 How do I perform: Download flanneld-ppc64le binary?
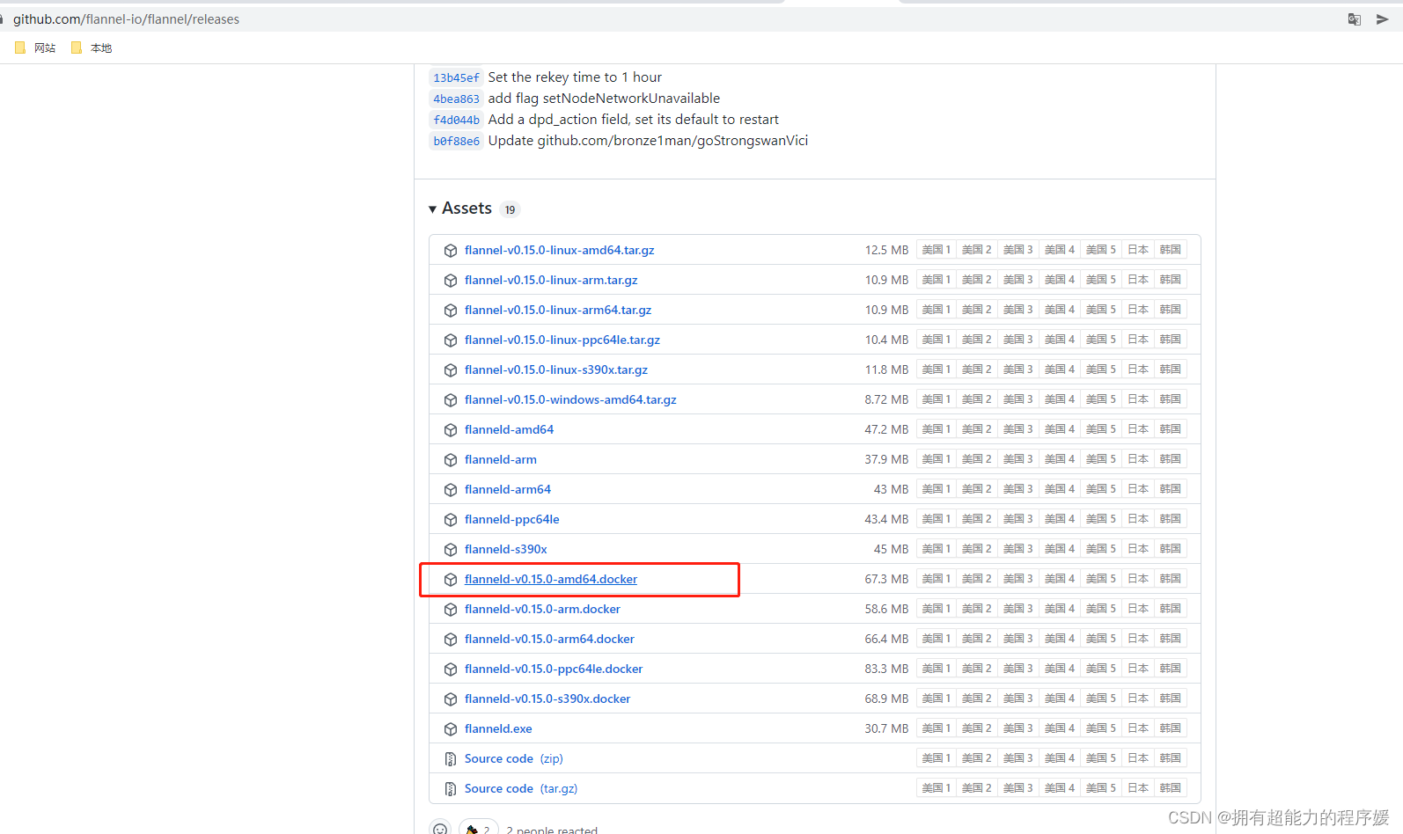(512, 519)
